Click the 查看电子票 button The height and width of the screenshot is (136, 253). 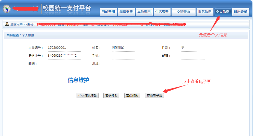154,96
